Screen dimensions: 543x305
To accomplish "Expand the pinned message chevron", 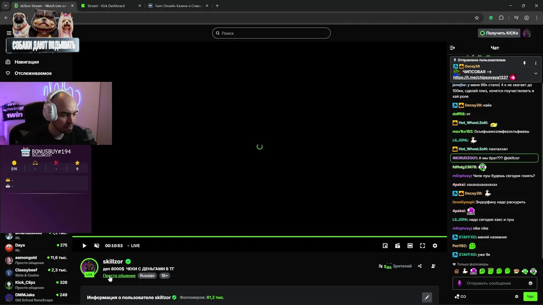I will click(535, 73).
